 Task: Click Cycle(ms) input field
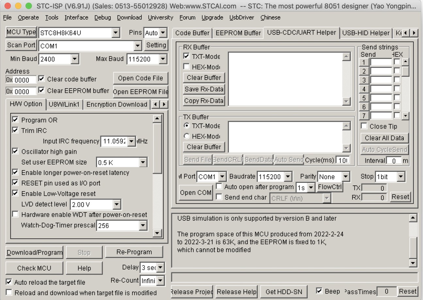pos(343,160)
